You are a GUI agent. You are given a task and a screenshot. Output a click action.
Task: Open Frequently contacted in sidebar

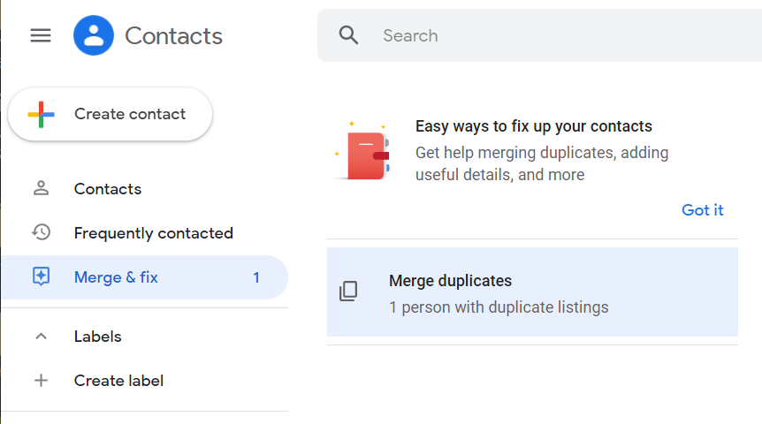[x=144, y=232]
